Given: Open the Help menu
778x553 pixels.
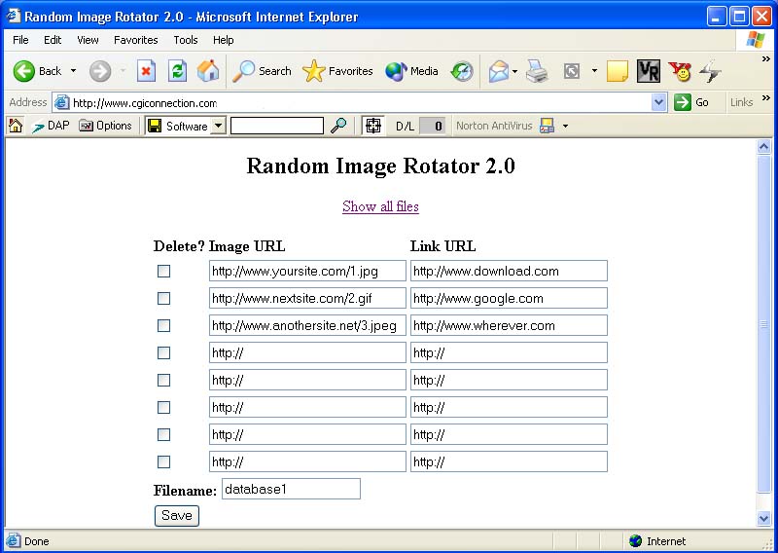Looking at the screenshot, I should tap(224, 40).
